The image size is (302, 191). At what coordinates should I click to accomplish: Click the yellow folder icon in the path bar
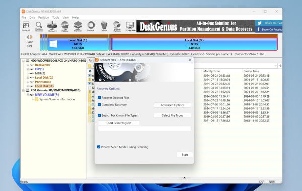[90, 66]
